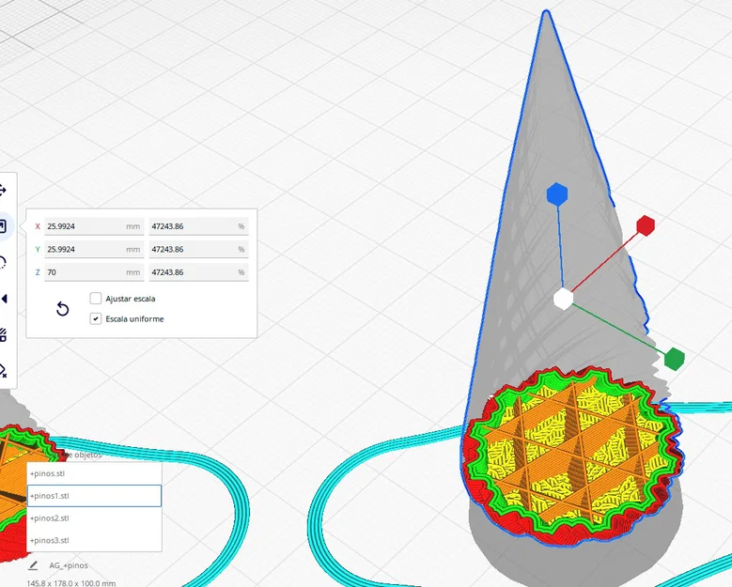The image size is (732, 587).
Task: Select the Move tool in left toolbar
Action: 3,191
